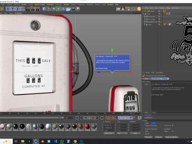The height and width of the screenshot is (144, 192).
Task: Toggle Show in Viewport checkbox
Action: pyautogui.click(x=158, y=129)
